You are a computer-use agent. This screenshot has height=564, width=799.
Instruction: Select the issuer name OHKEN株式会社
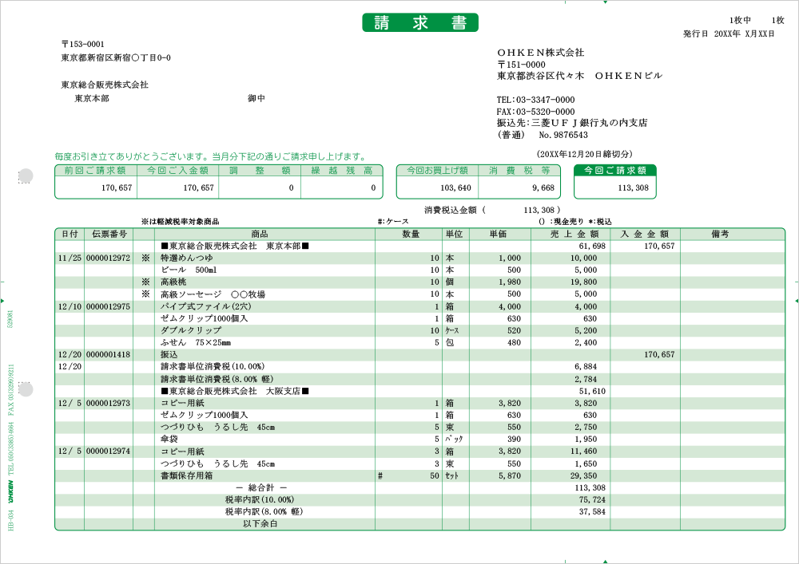tap(541, 53)
